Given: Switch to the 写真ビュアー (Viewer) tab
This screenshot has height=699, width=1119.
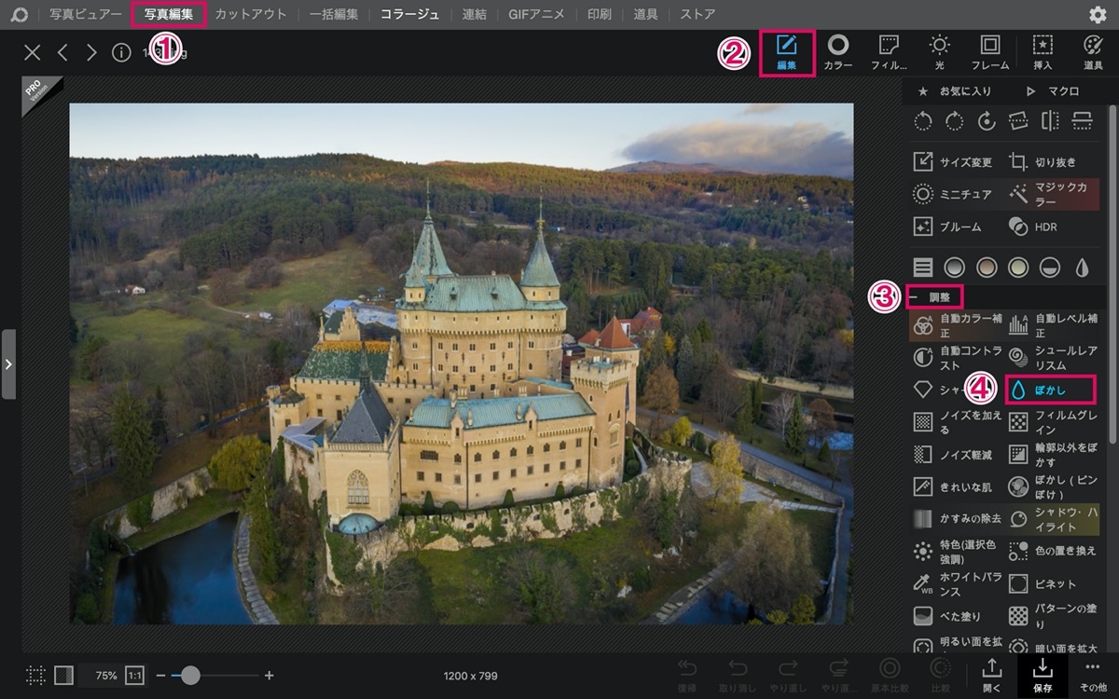Looking at the screenshot, I should [86, 14].
